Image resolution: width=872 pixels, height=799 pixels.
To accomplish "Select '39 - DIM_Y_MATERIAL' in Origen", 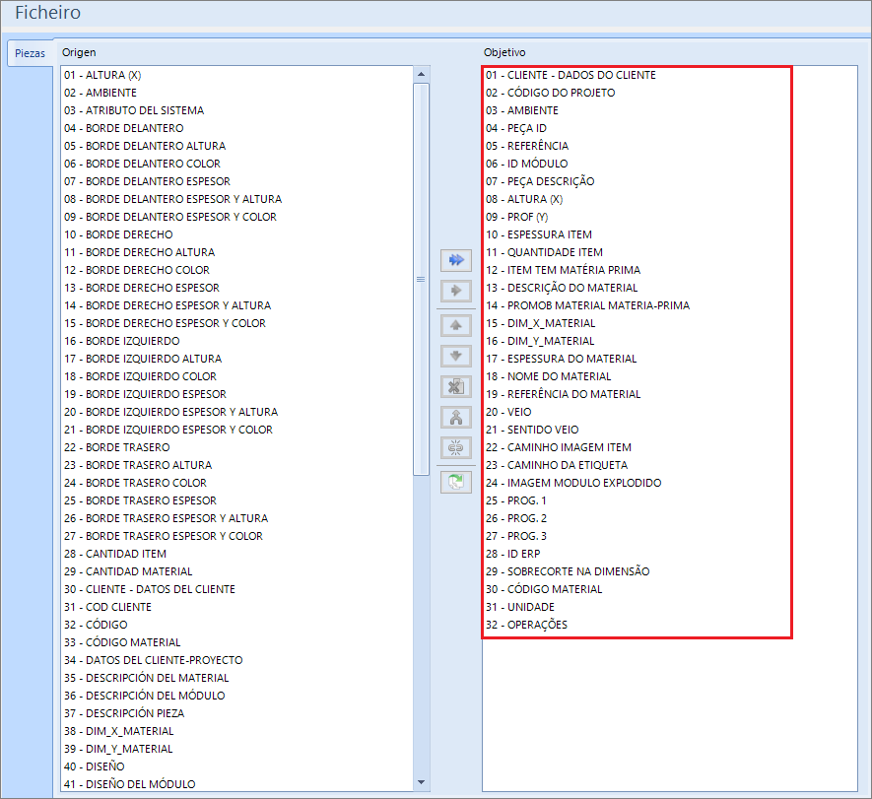I will tap(118, 750).
